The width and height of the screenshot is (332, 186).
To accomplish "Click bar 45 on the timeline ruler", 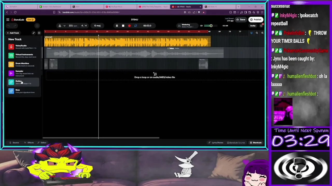I will point(158,32).
